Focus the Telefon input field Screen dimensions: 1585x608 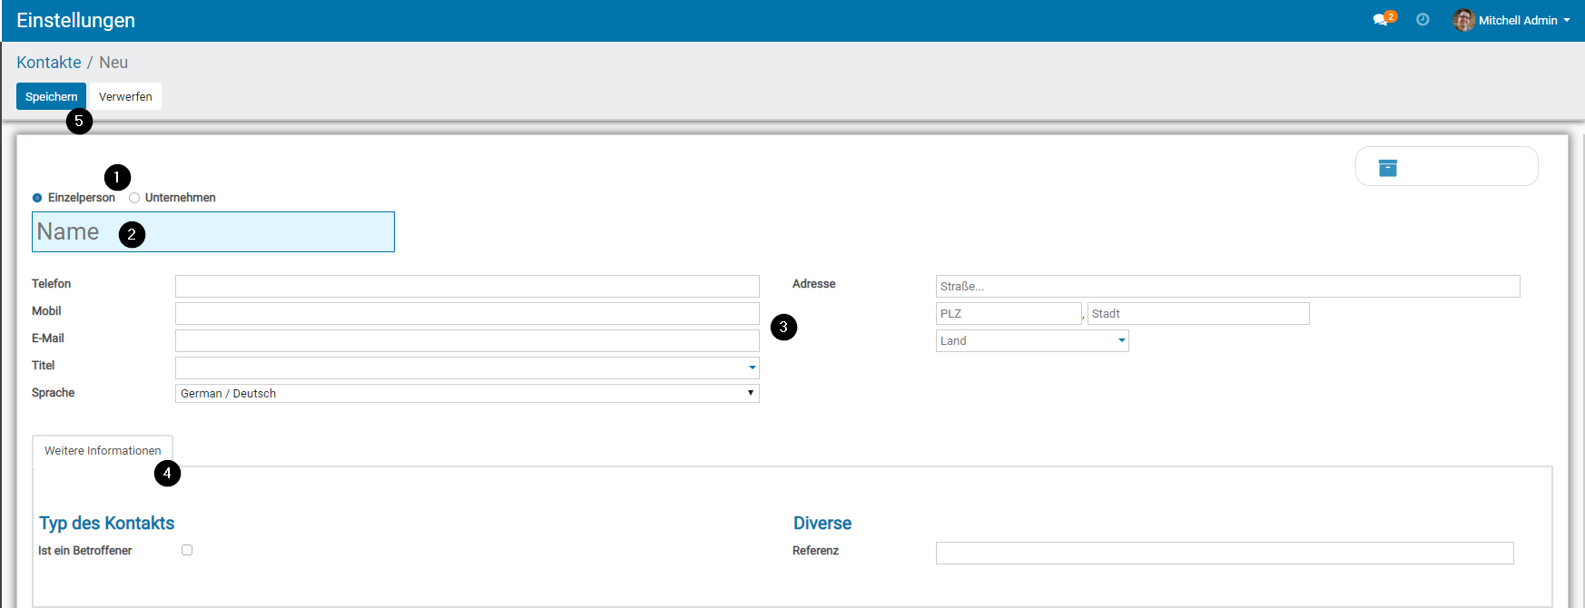tap(467, 286)
